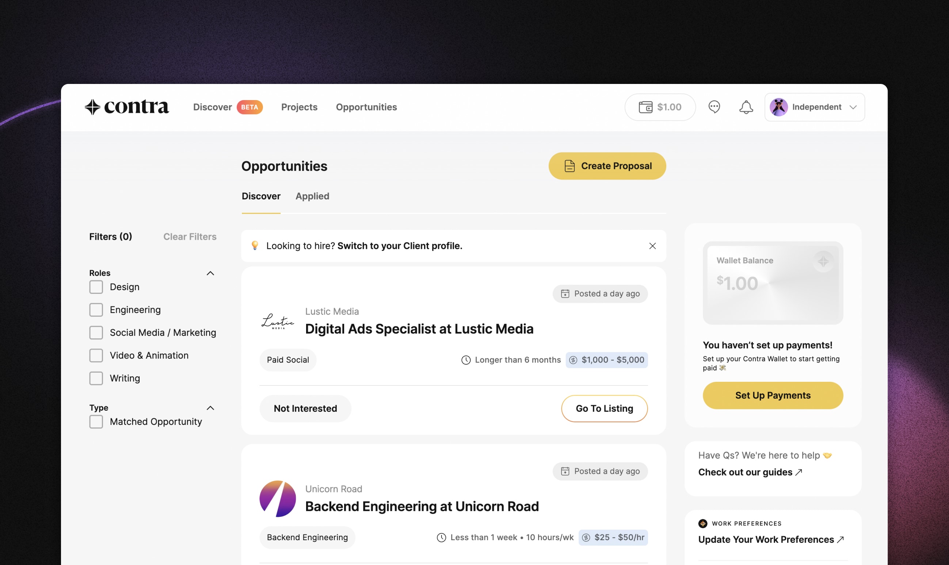The image size is (949, 565).
Task: Click the $1,000 - $5,000 budget badge
Action: coord(606,360)
